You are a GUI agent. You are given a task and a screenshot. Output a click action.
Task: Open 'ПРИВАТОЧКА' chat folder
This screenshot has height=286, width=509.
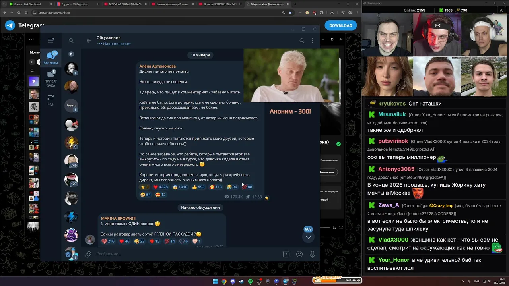[51, 79]
